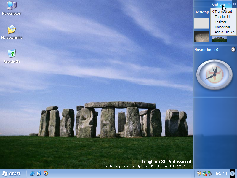
Task: Click the Safely Remove Hardware tray icon
Action: [210, 174]
